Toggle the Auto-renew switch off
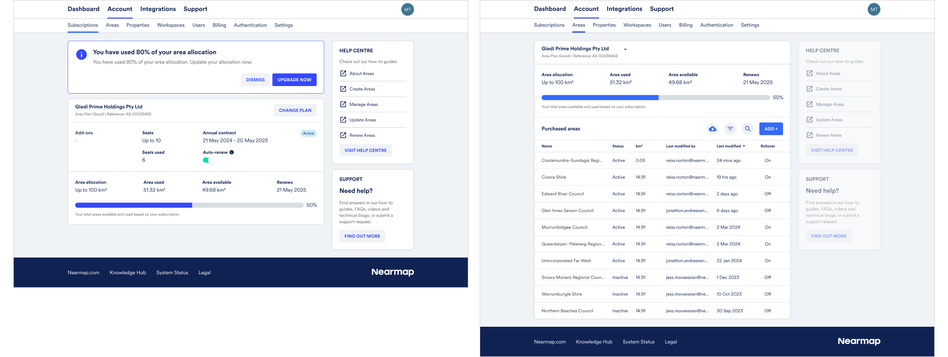This screenshot has width=948, height=357. pos(209,160)
